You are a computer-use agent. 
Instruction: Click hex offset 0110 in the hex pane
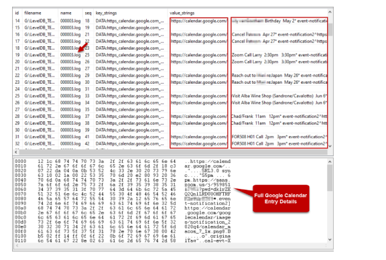pos(20,241)
